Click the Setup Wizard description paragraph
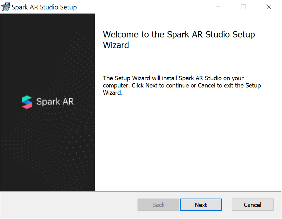Screen dimensions: 282x219 point(182,85)
